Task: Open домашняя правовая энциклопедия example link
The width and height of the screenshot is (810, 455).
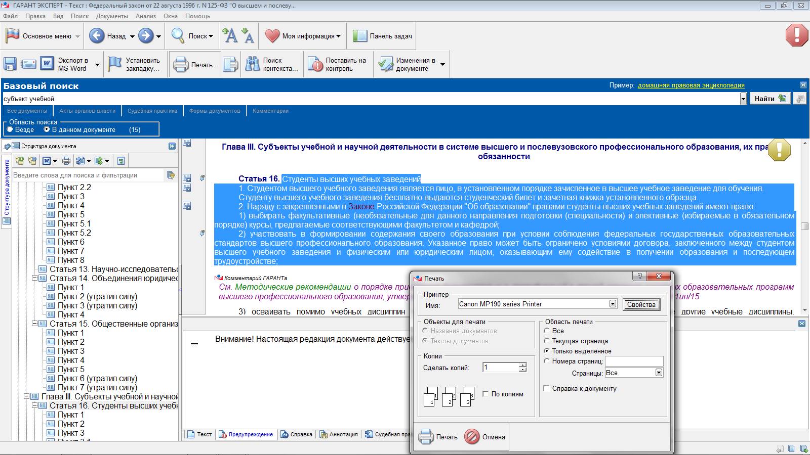Action: click(x=691, y=85)
